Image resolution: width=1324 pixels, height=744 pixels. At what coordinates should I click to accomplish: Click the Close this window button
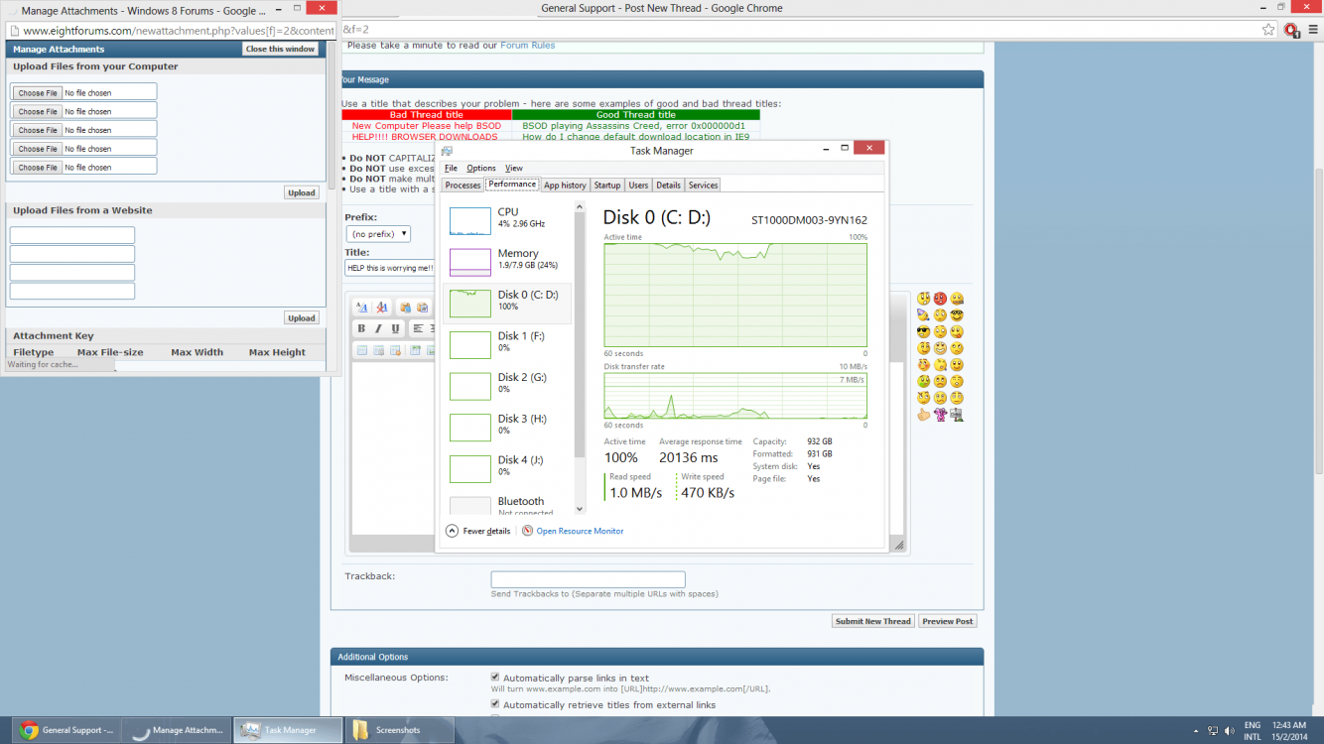[281, 49]
